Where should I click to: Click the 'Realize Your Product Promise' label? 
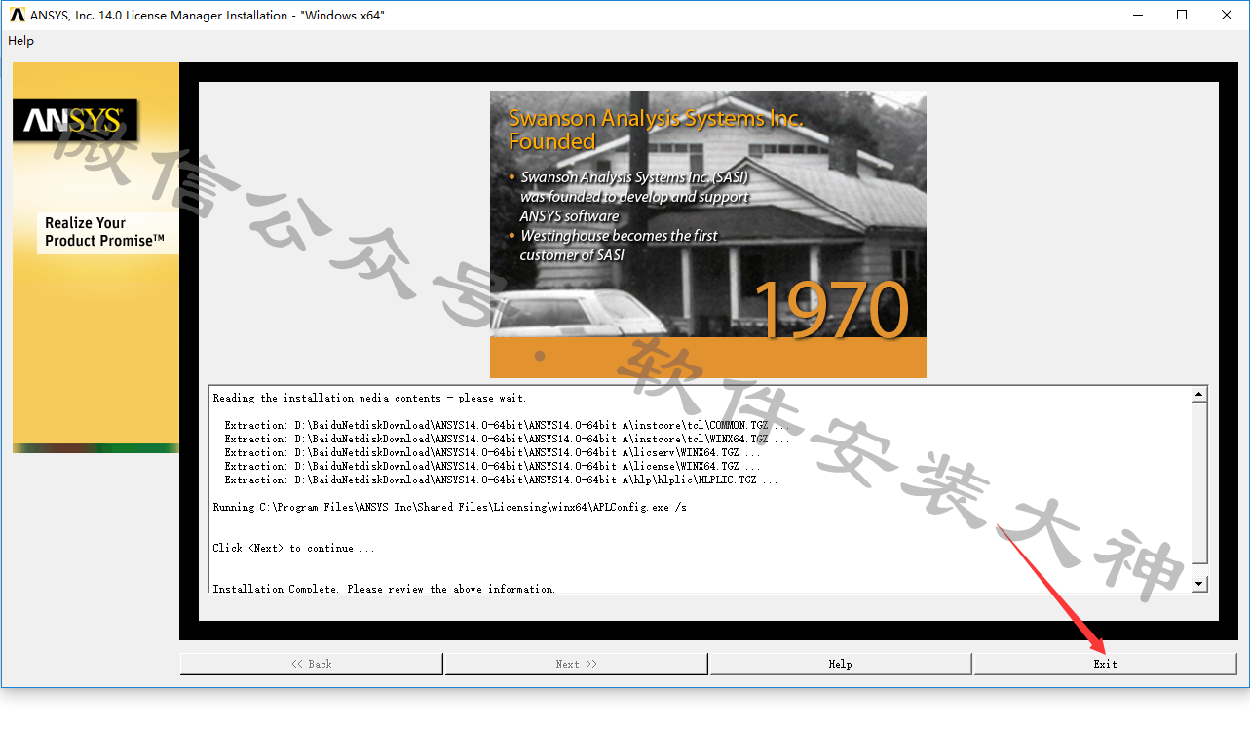tap(105, 232)
